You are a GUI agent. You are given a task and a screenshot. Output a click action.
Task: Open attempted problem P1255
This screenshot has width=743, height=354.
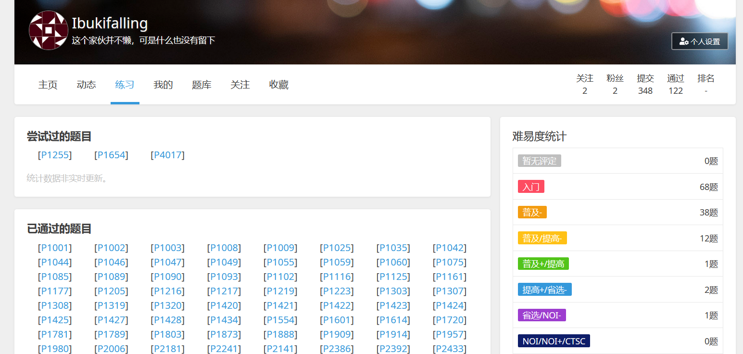coord(55,155)
